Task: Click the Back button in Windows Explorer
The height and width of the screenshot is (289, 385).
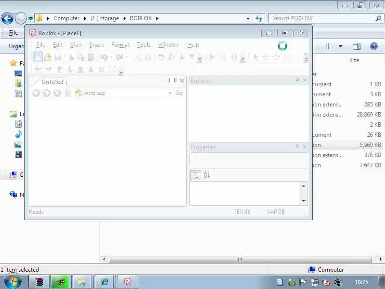Action: pos(7,18)
